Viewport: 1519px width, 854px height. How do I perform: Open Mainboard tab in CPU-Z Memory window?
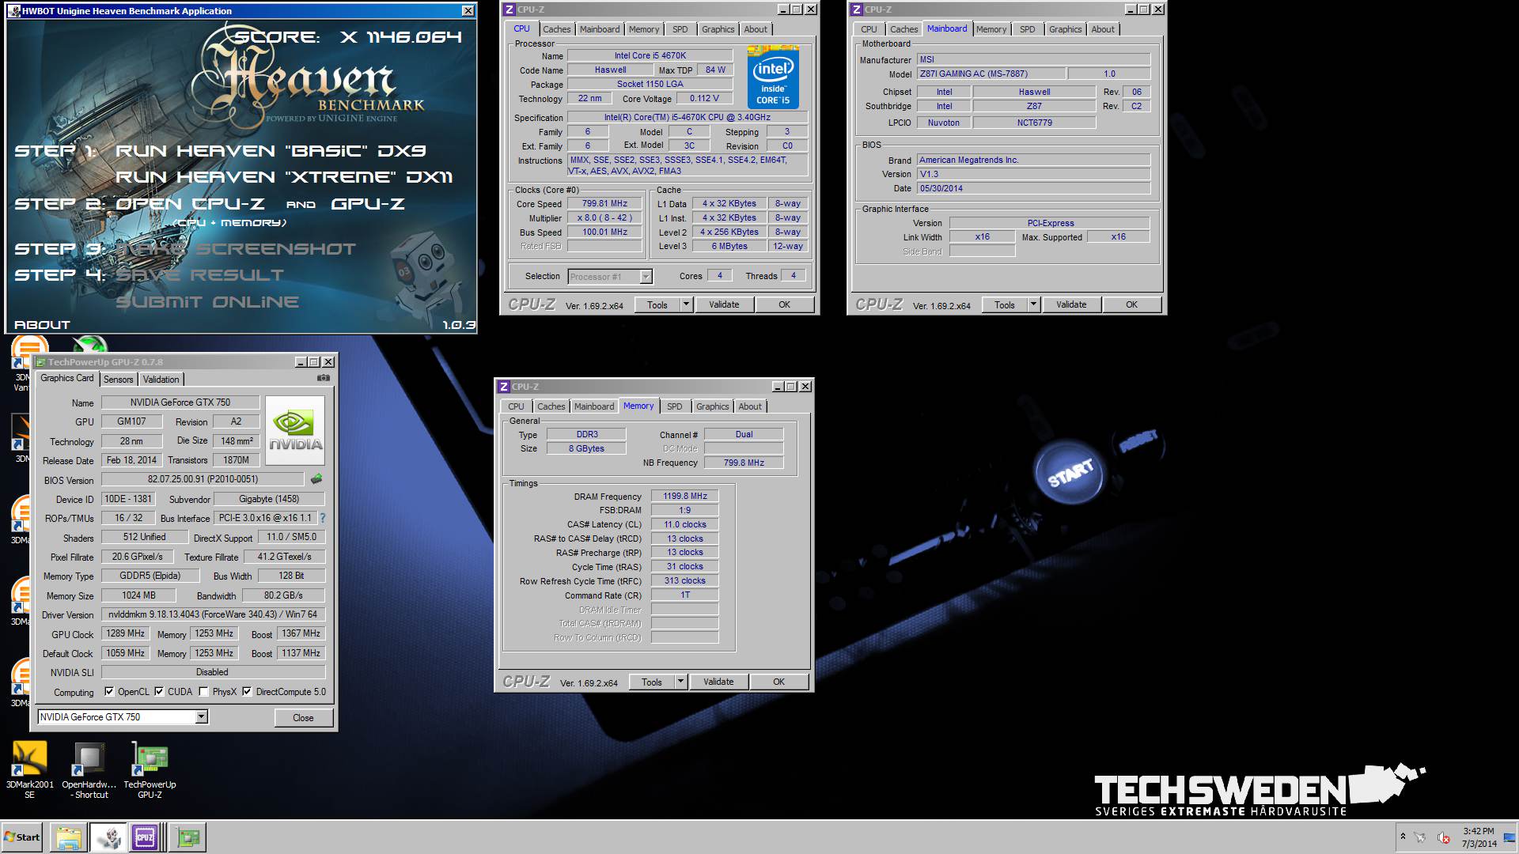pyautogui.click(x=594, y=406)
